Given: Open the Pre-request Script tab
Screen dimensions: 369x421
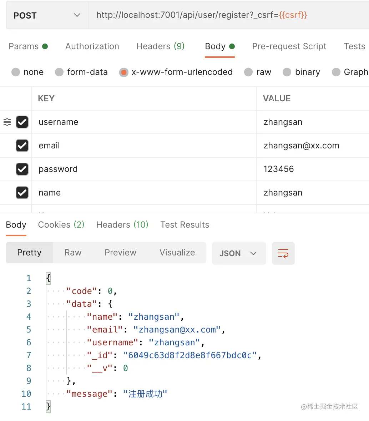Looking at the screenshot, I should click(289, 46).
